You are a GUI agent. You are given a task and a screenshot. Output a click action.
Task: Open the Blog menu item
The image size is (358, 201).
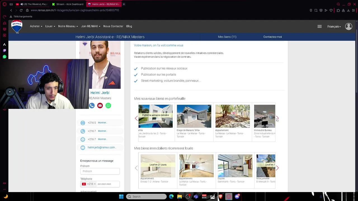click(129, 26)
